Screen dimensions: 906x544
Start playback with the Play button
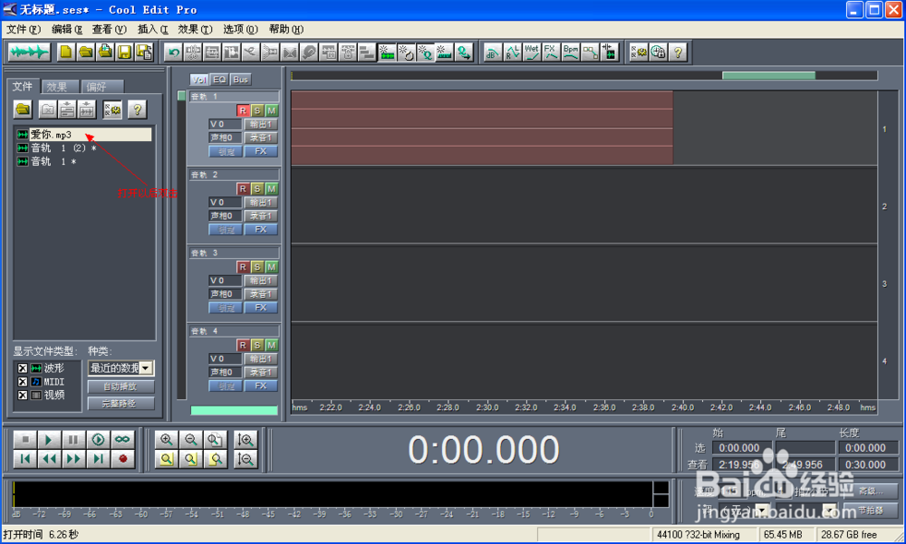click(49, 440)
